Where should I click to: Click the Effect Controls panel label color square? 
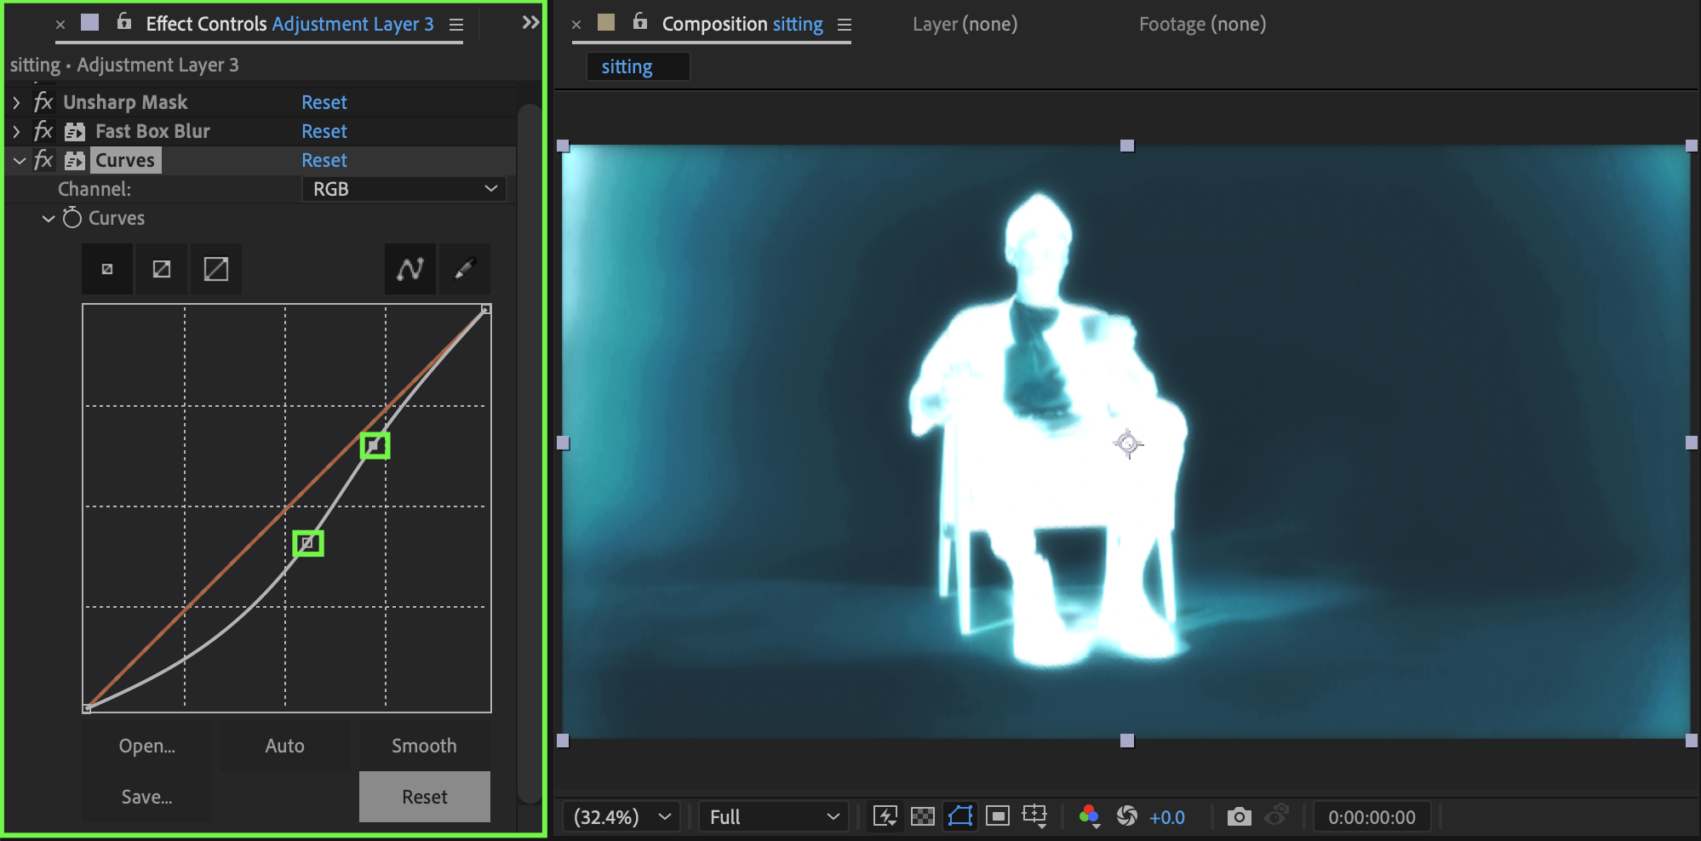click(89, 22)
